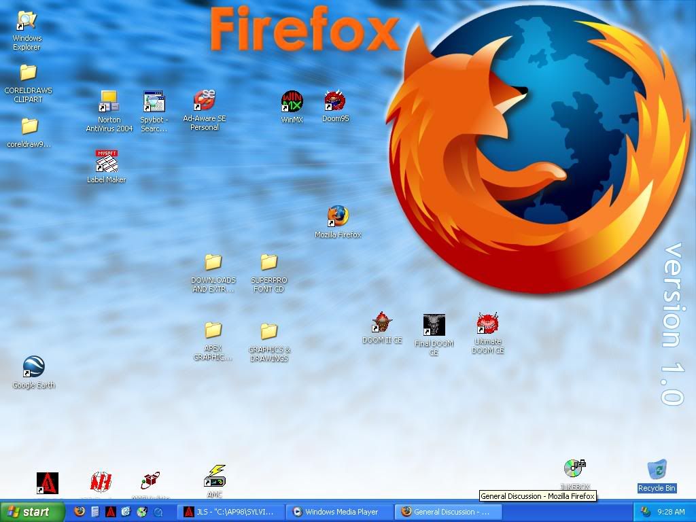Open the red NH globe desktop icon
Screen dimensions: 696x522
tap(101, 483)
